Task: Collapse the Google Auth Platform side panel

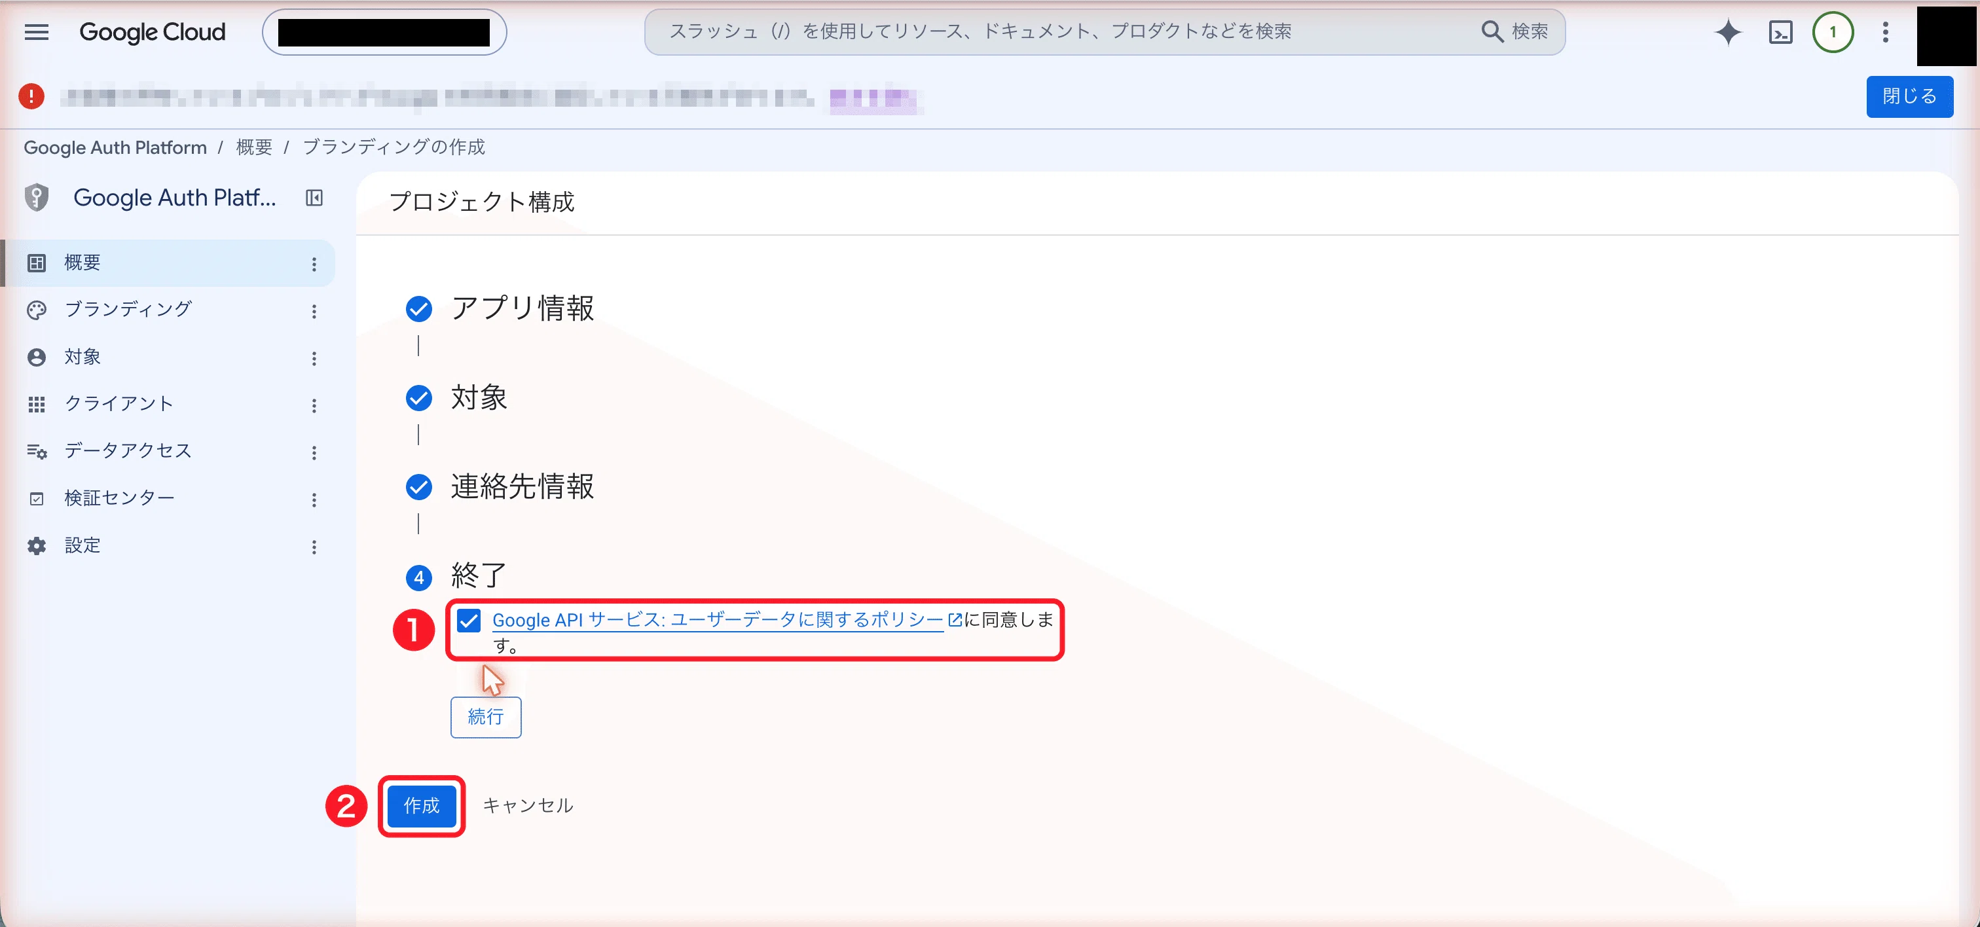Action: pos(314,198)
